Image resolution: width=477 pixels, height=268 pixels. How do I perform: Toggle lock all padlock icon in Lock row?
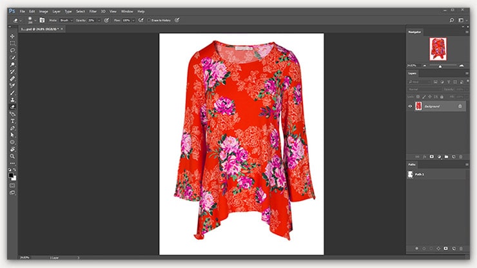click(x=442, y=97)
